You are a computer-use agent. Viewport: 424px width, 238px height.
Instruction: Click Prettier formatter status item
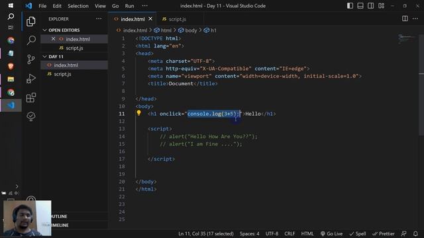point(383,233)
